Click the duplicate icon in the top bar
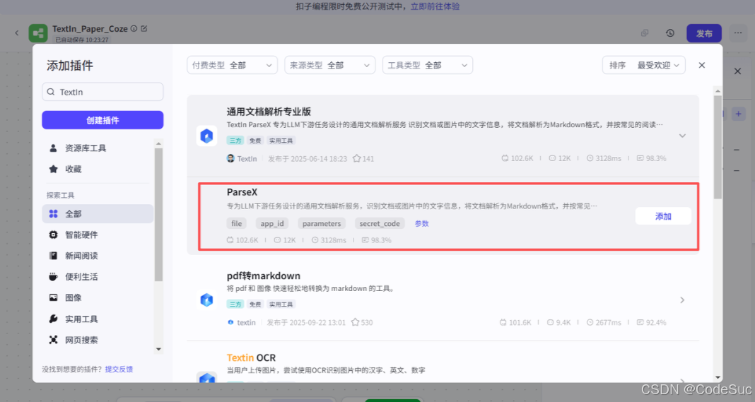Image resolution: width=755 pixels, height=402 pixels. click(x=645, y=33)
